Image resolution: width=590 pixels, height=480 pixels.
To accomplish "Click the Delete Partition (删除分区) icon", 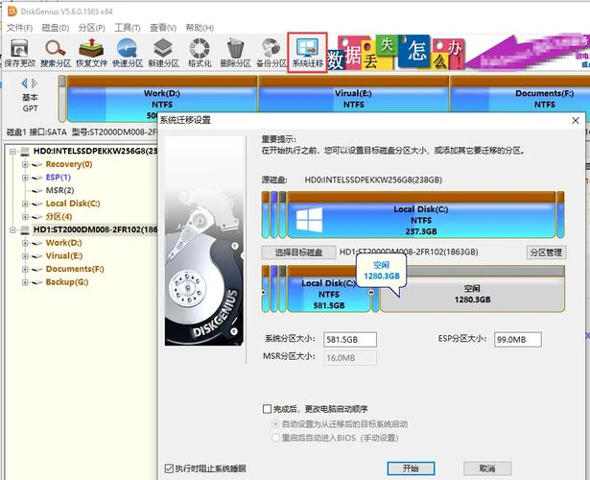I will click(x=235, y=53).
